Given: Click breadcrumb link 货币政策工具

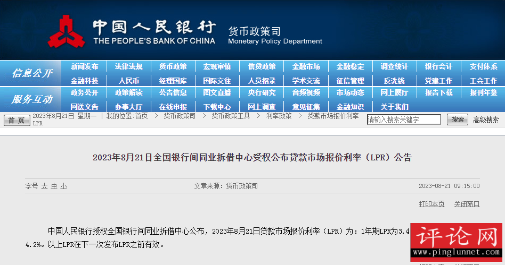Looking at the screenshot, I should tap(231, 116).
